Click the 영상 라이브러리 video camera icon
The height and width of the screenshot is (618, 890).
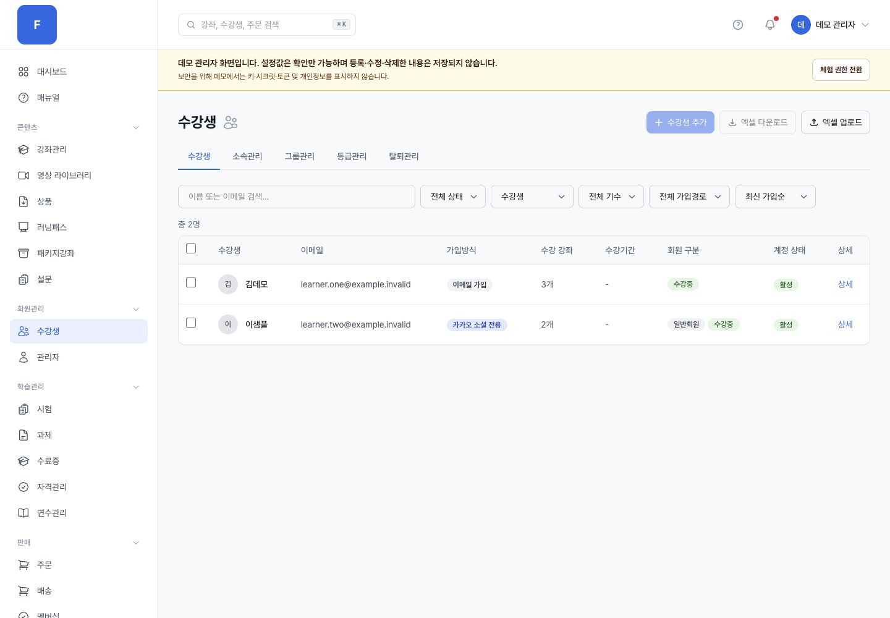(x=23, y=176)
